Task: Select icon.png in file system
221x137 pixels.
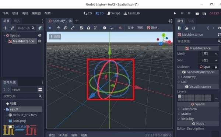Action: point(19,121)
